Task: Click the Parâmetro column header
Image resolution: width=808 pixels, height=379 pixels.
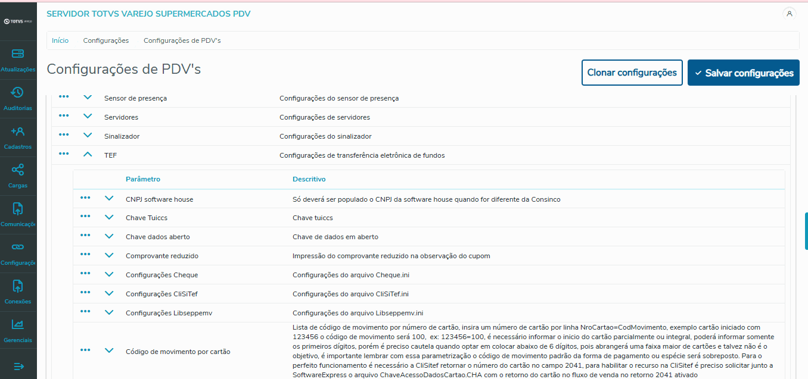Action: (143, 179)
